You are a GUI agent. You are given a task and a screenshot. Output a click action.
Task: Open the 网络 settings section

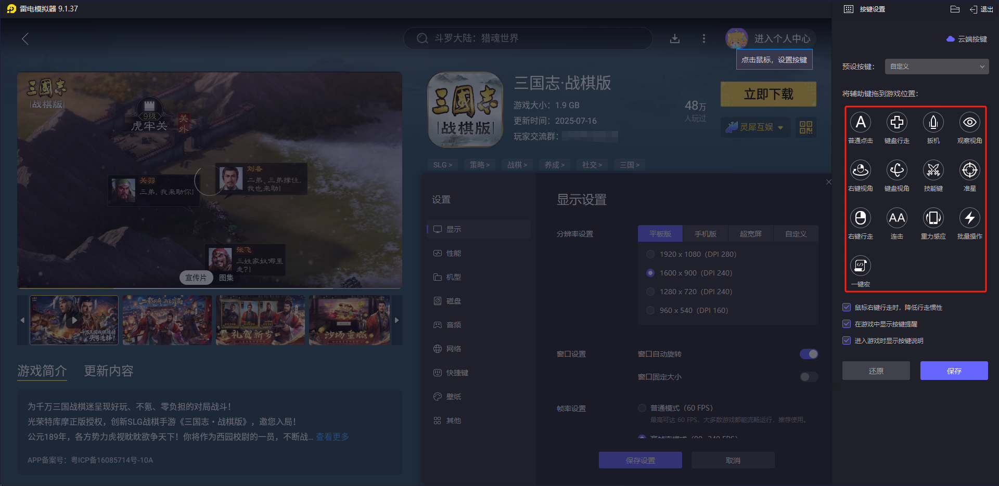tap(479, 349)
